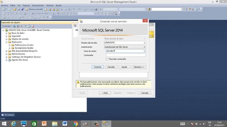Click the SQL Server Management Studio taskbar icon

point(106,124)
